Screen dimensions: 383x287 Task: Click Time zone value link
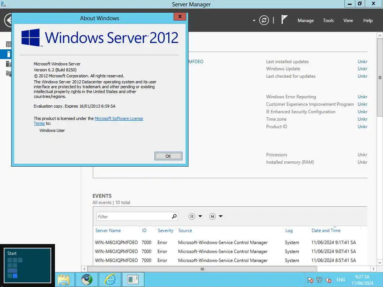pyautogui.click(x=362, y=119)
